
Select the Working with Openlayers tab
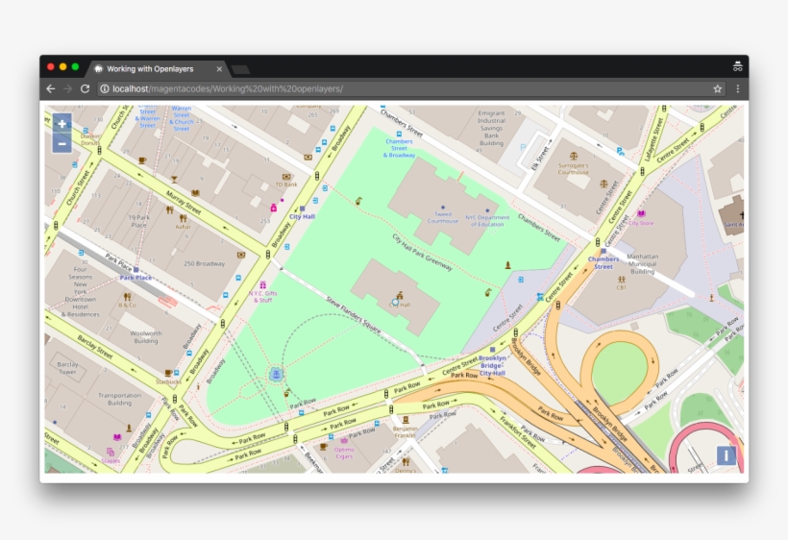[150, 69]
